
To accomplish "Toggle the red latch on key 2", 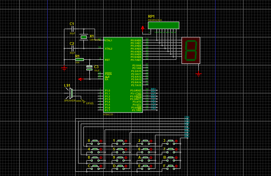I will [151, 141].
